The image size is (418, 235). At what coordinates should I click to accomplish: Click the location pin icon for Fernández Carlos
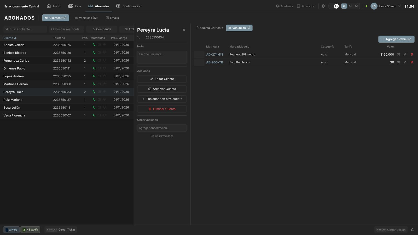click(x=104, y=60)
